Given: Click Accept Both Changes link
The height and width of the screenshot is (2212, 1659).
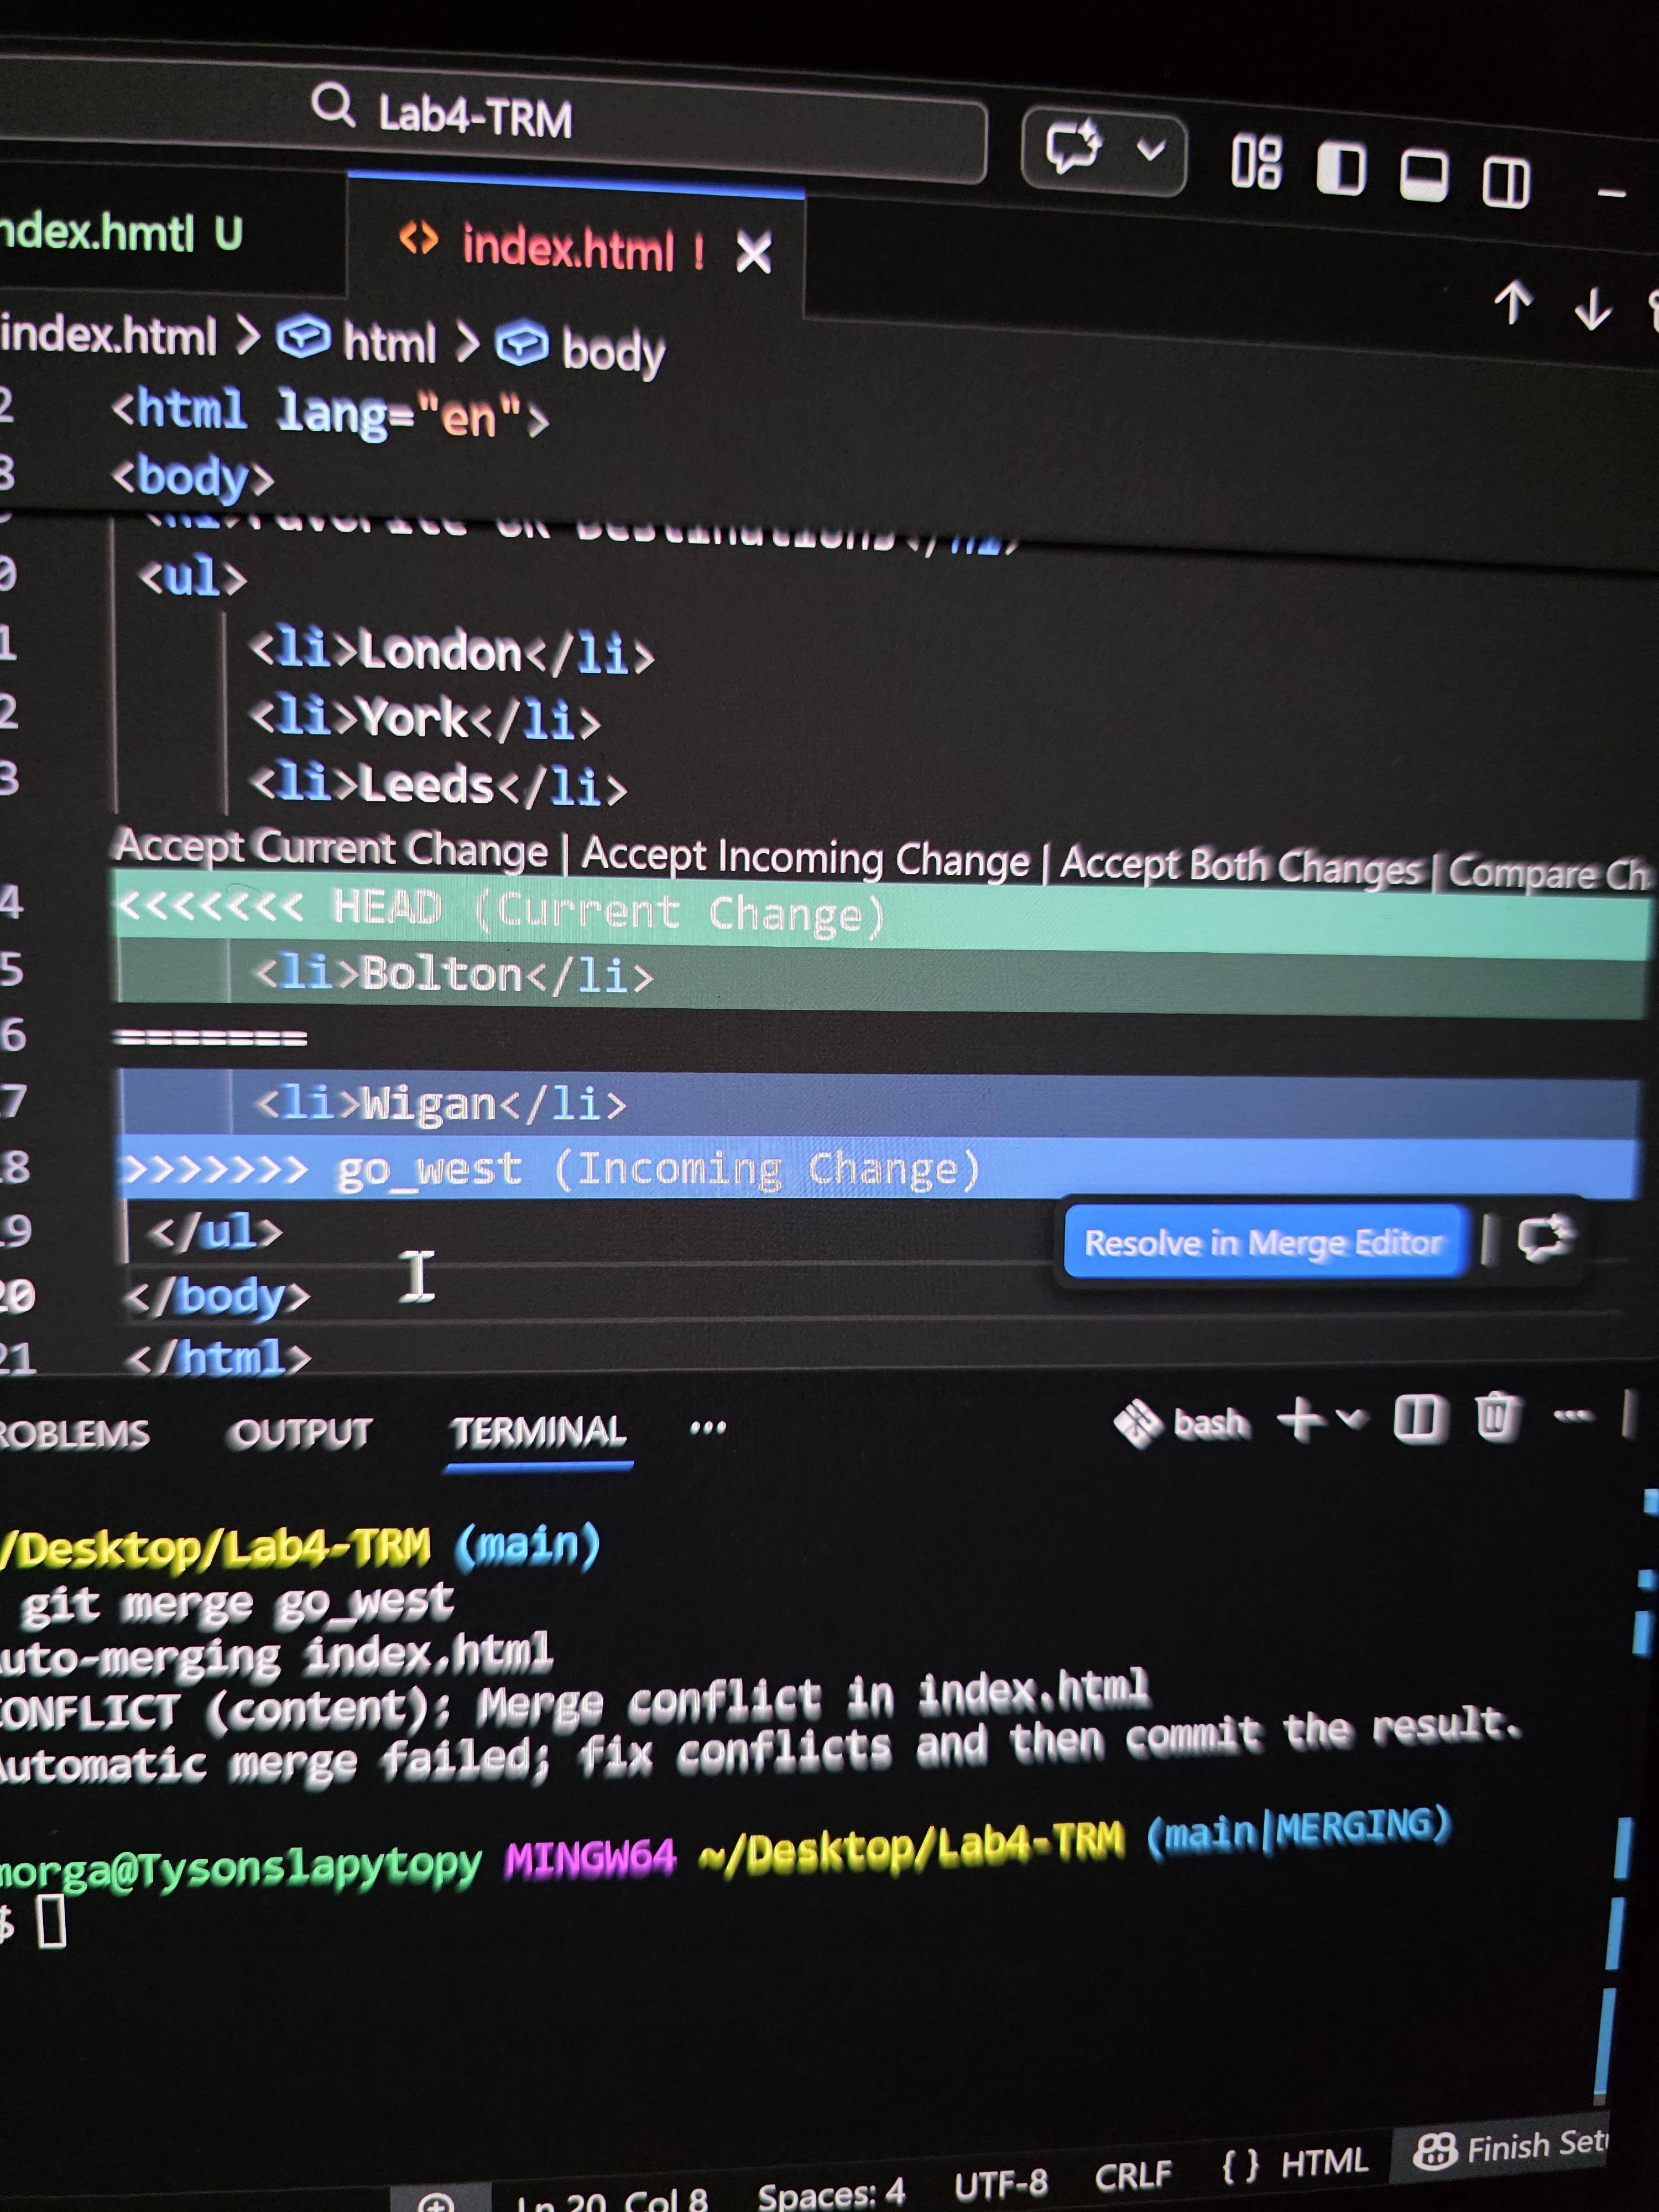Looking at the screenshot, I should click(x=1239, y=866).
